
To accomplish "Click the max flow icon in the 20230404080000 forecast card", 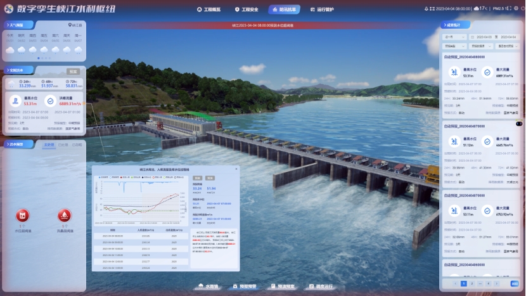I will click(x=487, y=72).
